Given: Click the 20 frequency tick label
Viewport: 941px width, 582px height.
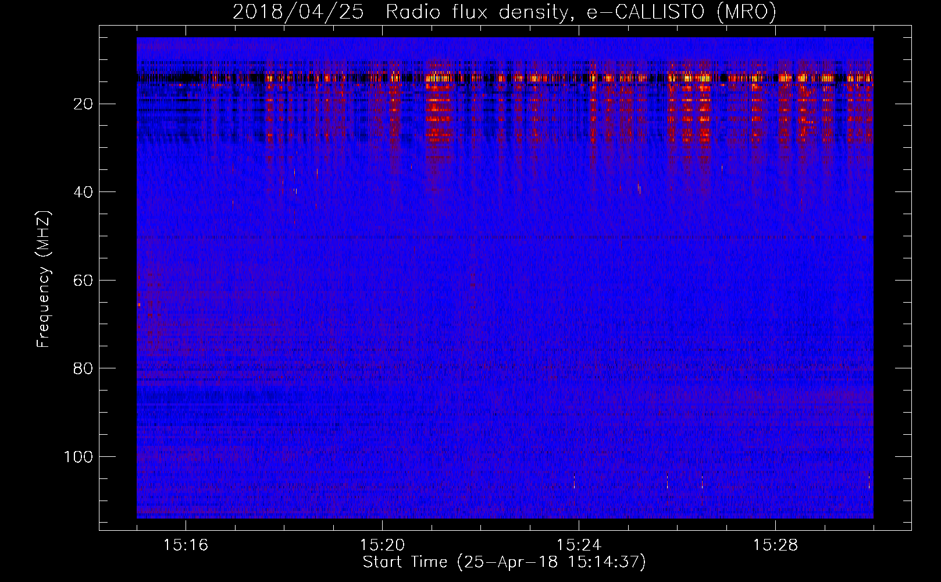Looking at the screenshot, I should coord(84,104).
